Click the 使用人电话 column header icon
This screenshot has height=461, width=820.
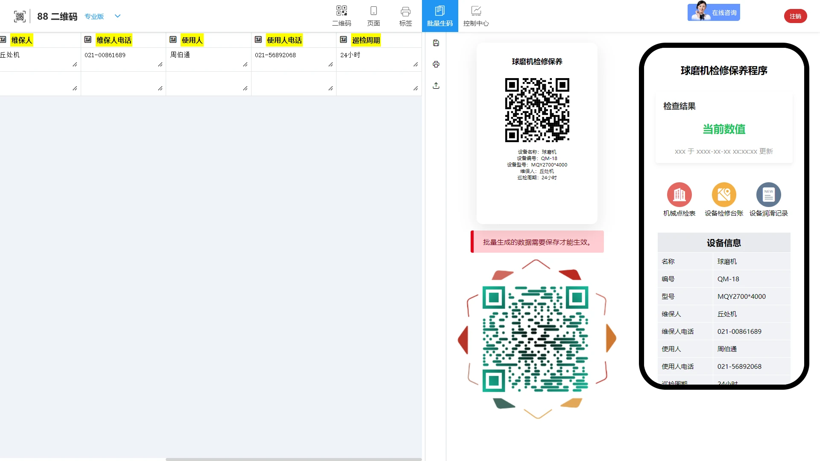258,40
